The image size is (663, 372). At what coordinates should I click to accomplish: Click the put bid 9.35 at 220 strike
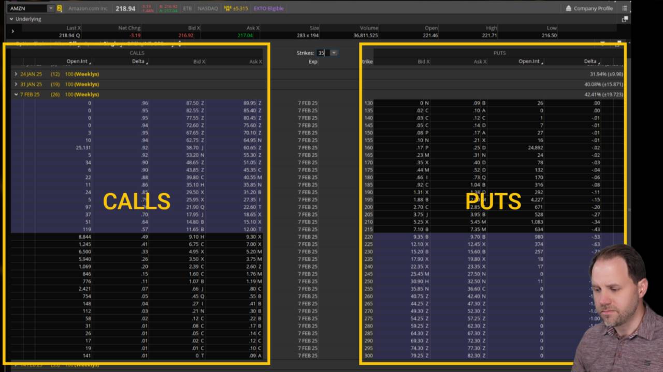pyautogui.click(x=418, y=237)
